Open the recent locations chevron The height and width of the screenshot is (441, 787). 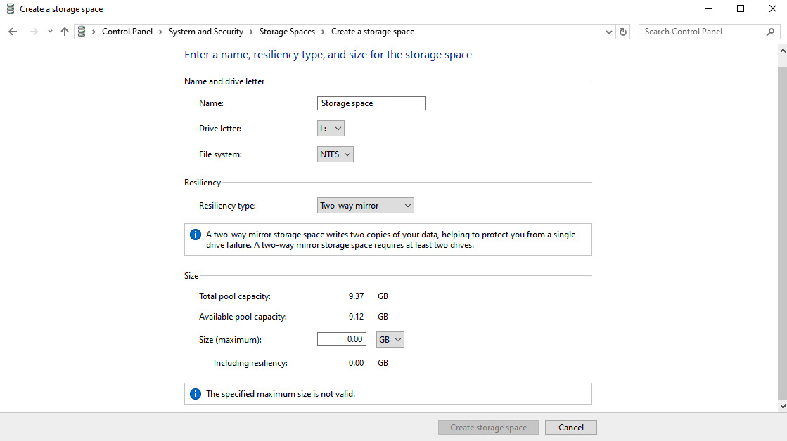pyautogui.click(x=50, y=32)
